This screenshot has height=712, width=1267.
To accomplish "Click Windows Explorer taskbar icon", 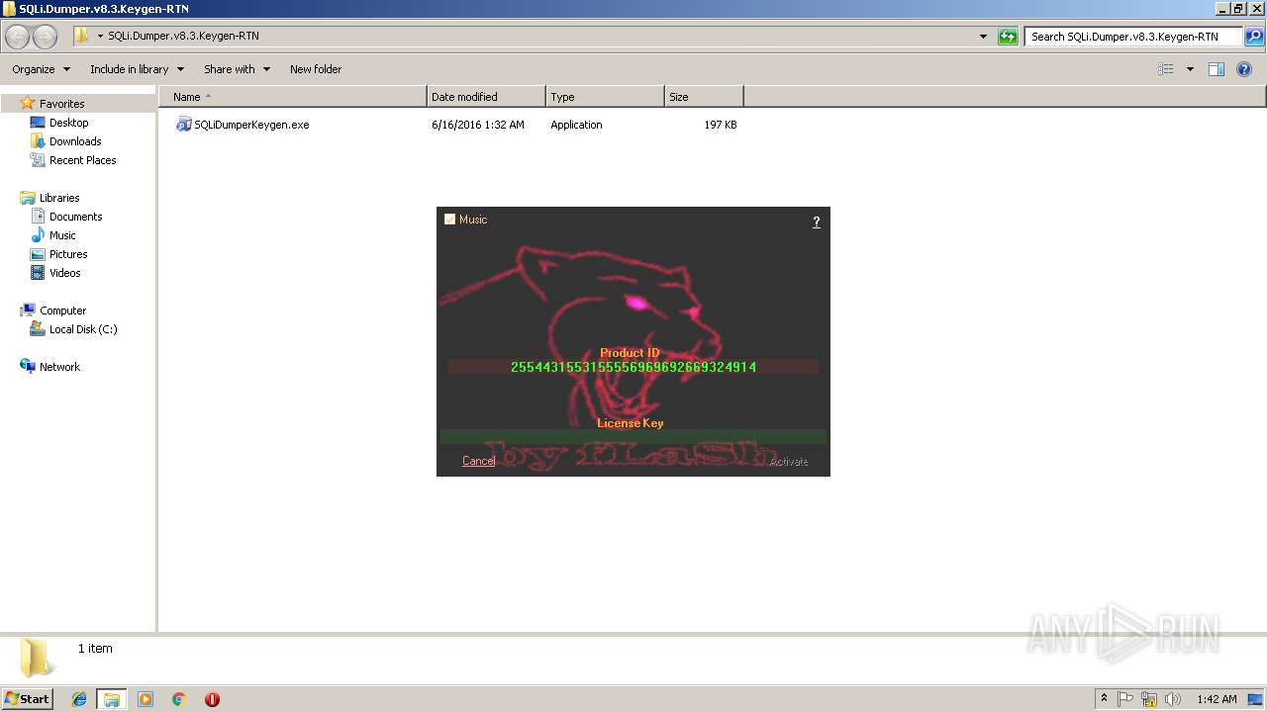I will coord(112,699).
